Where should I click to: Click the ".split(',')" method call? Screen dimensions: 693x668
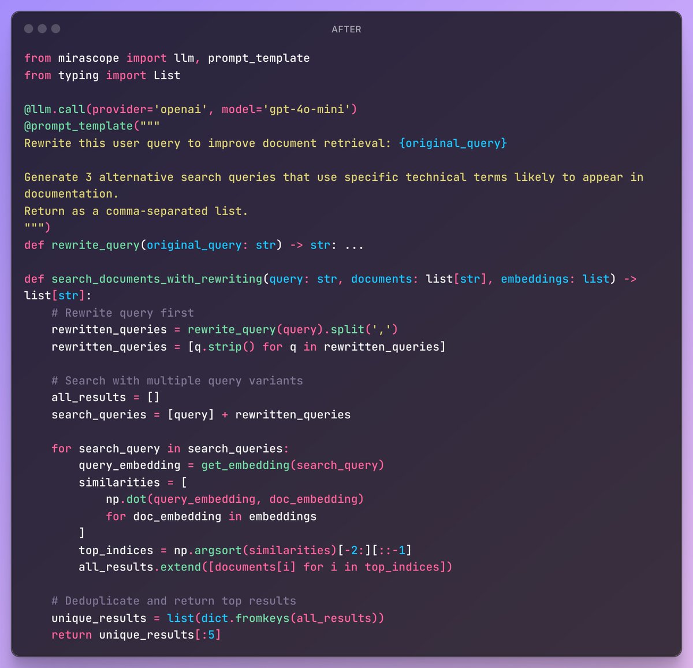point(361,330)
